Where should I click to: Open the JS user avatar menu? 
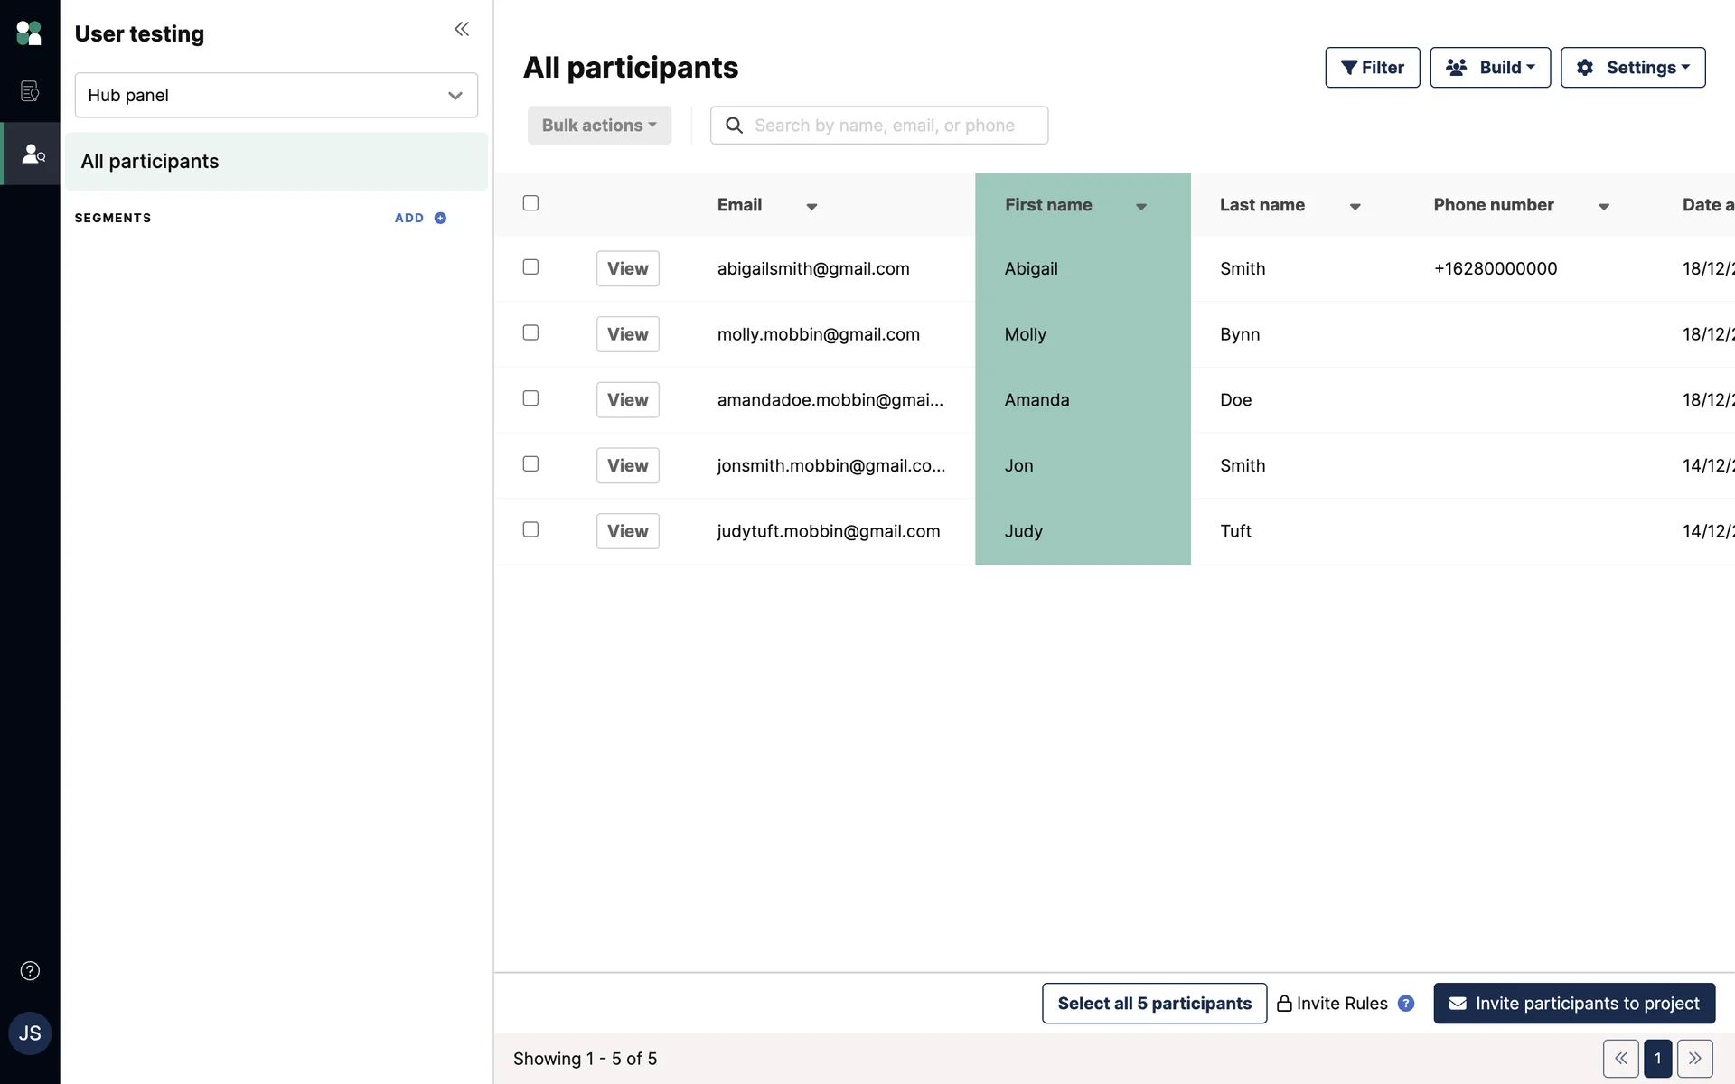pos(30,1033)
